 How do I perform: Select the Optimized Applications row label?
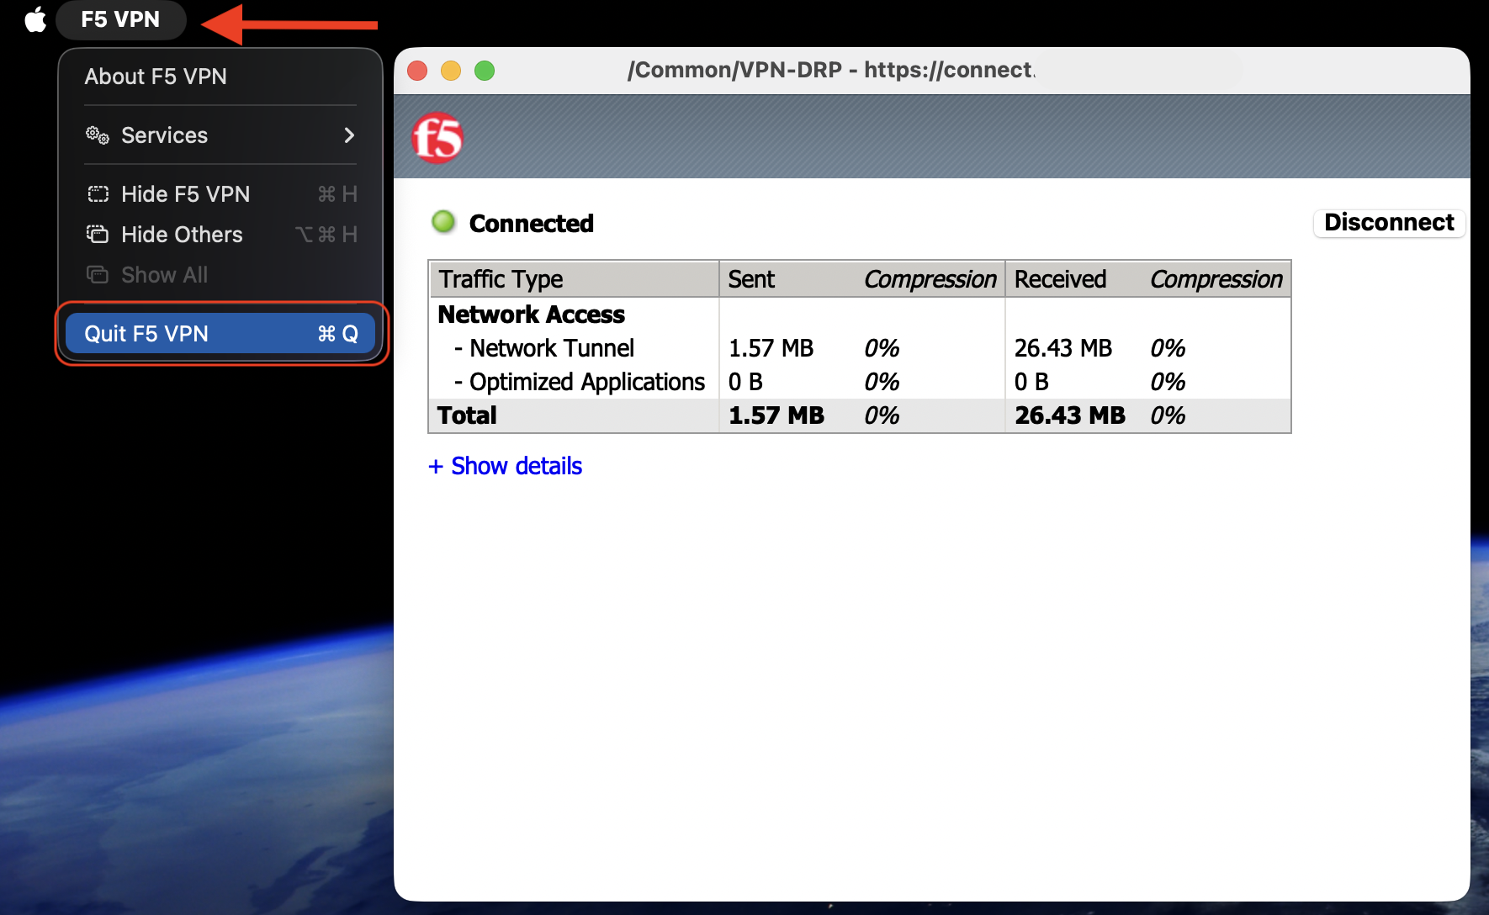coord(580,382)
